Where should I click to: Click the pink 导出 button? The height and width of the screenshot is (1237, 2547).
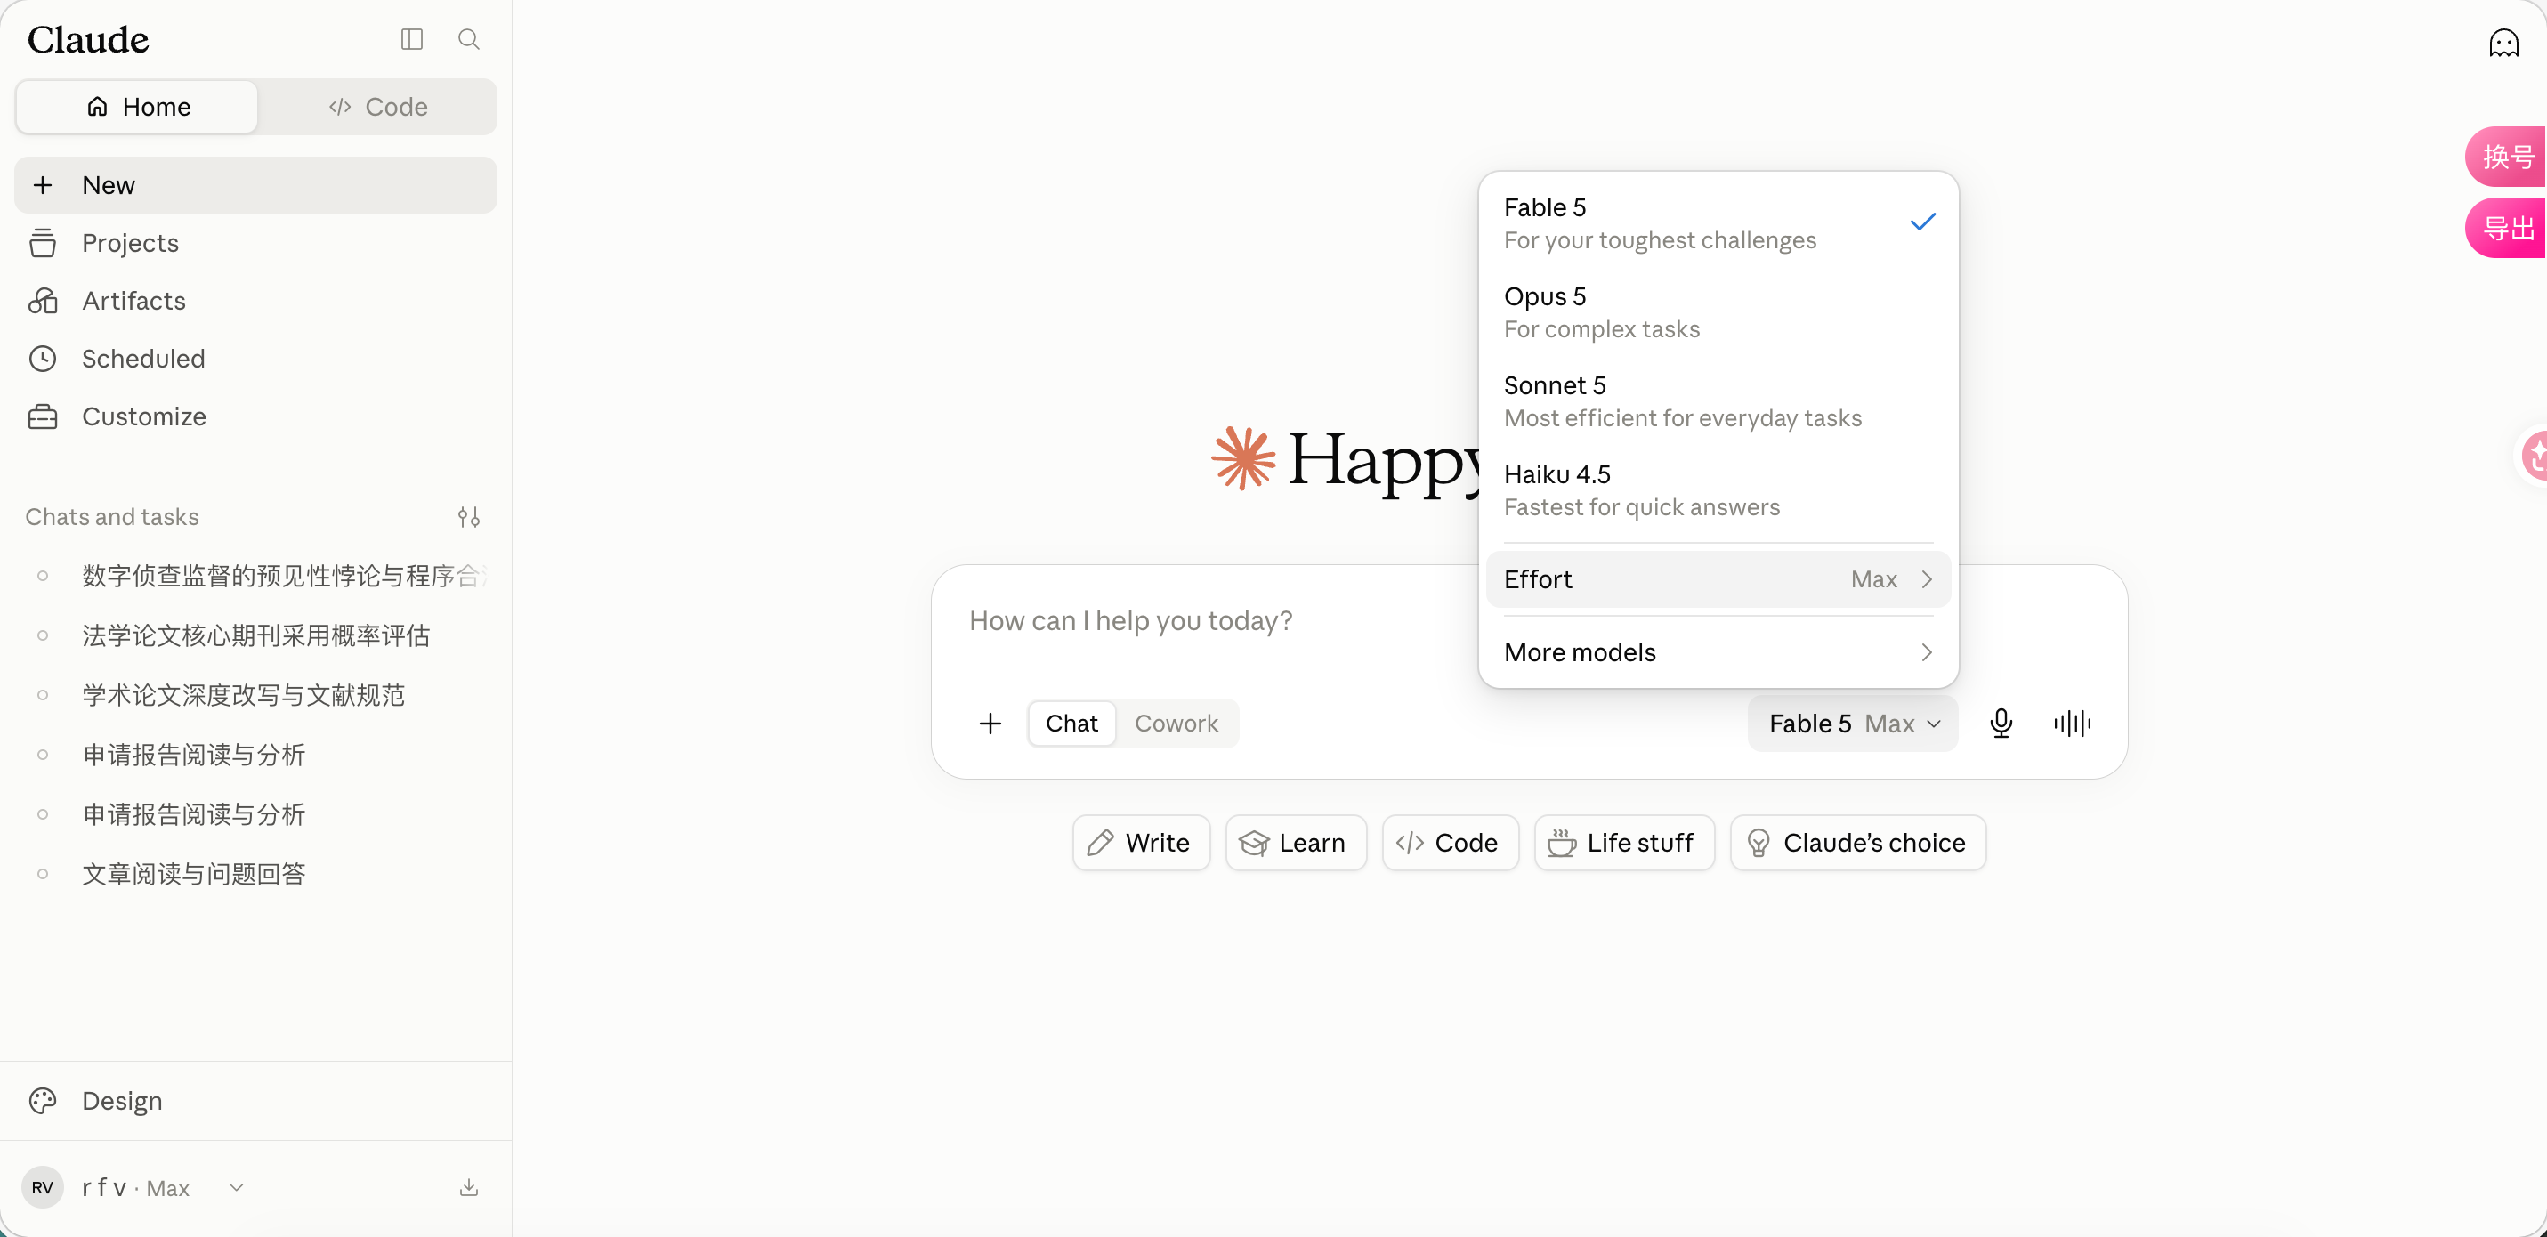[x=2506, y=229]
